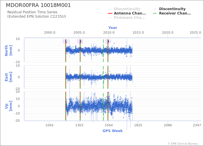This screenshot has width=204, height=146.
Task: Hide the Antenna Change legend series
Action: 127,13
